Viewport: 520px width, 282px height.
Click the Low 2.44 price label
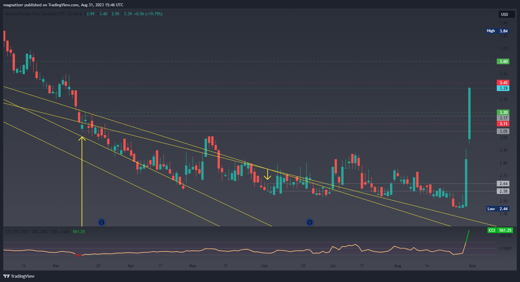point(497,209)
